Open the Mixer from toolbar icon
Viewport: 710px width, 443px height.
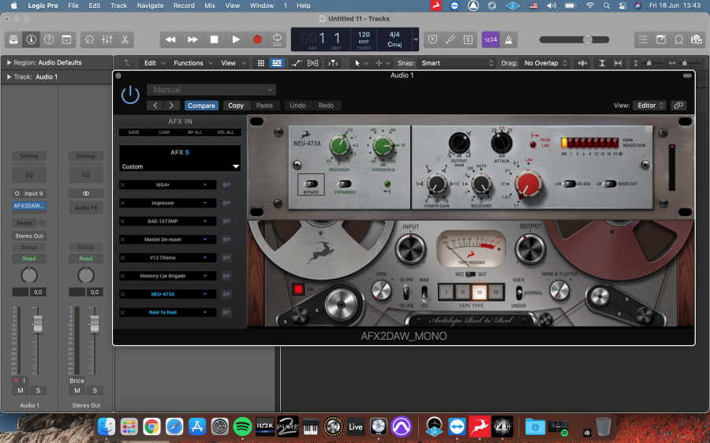[107, 40]
